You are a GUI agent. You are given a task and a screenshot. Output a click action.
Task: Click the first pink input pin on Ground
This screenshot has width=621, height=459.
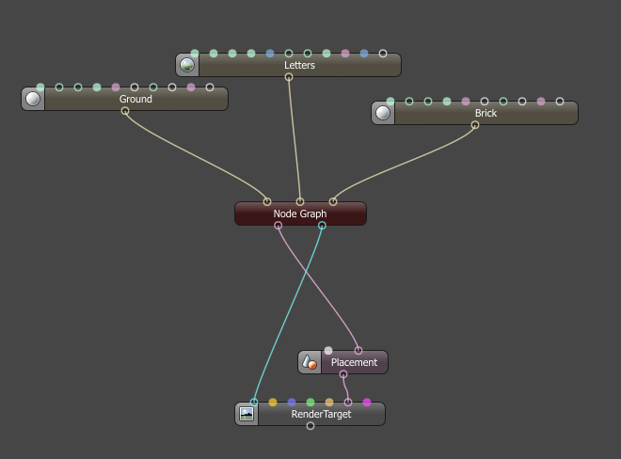tap(116, 87)
